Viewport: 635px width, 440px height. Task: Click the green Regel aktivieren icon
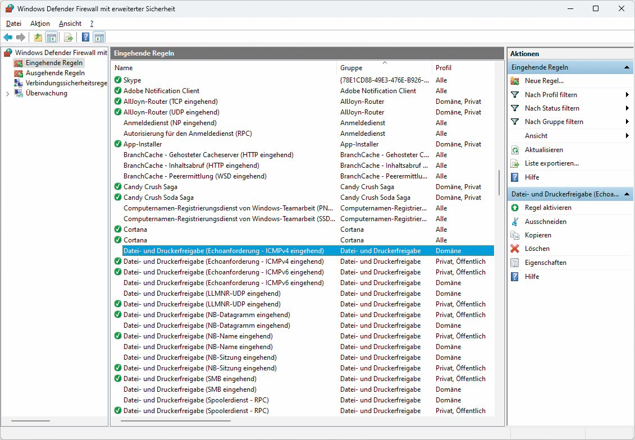point(515,208)
